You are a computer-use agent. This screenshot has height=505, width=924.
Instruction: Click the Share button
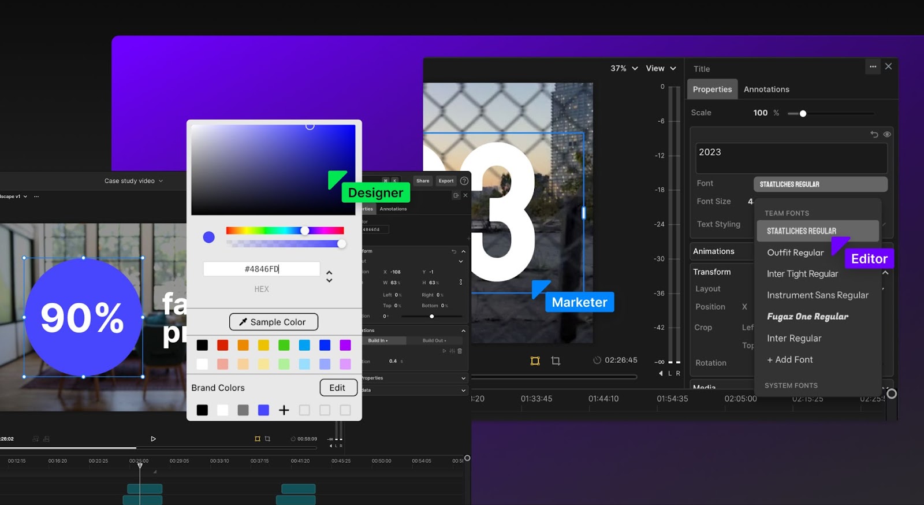coord(423,181)
